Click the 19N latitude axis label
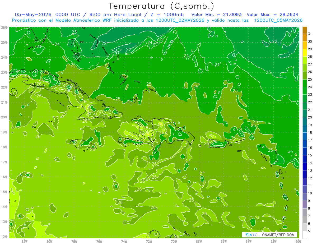The height and width of the screenshot is (245, 317). pyautogui.click(x=4, y=132)
